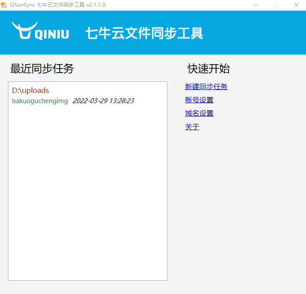Click the QSunSync cloud icon in title bar
The width and height of the screenshot is (306, 294).
tap(4, 5)
